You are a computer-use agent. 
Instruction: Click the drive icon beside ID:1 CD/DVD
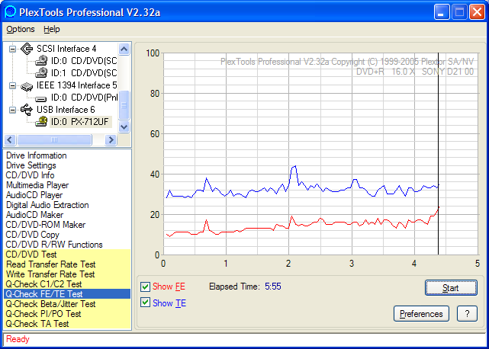tap(41, 72)
